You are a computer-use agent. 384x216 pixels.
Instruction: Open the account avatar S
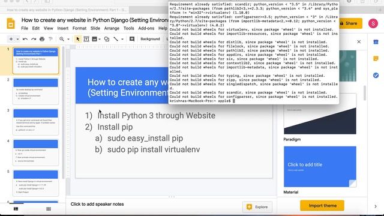point(373,23)
